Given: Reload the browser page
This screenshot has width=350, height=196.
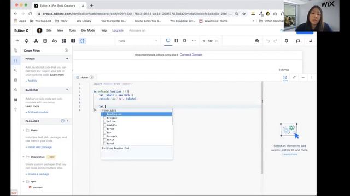Looking at the screenshot, I should (30, 14).
